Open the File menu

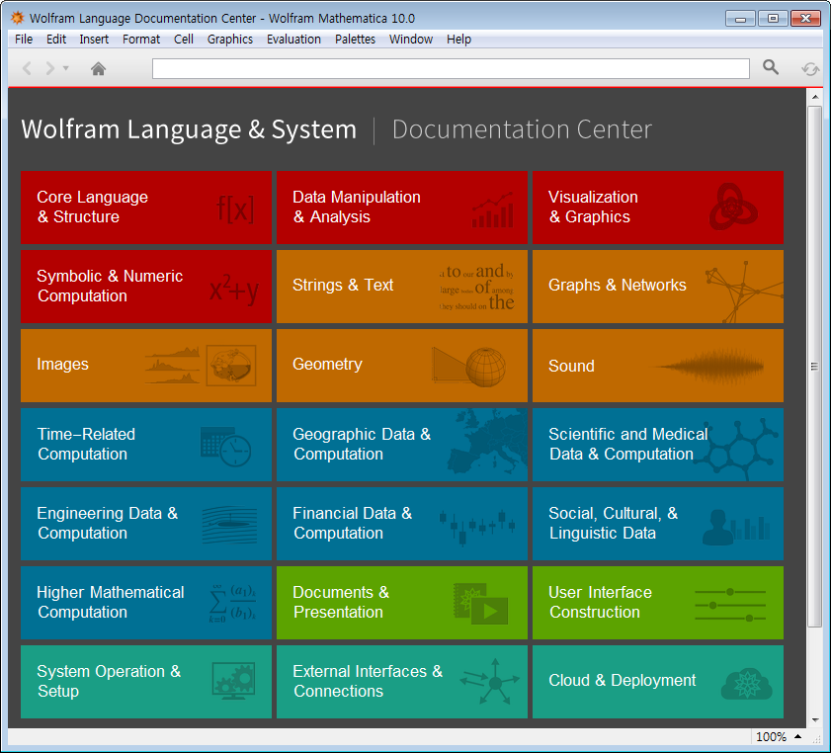tap(24, 40)
